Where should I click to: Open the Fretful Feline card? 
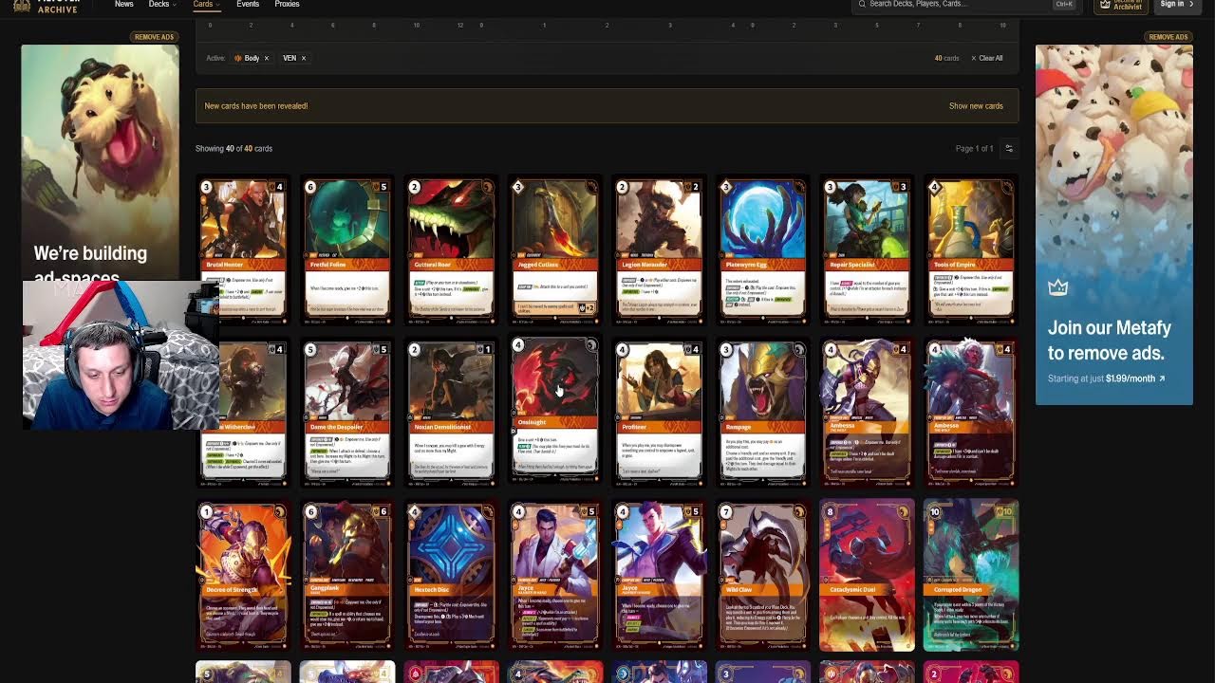click(346, 251)
